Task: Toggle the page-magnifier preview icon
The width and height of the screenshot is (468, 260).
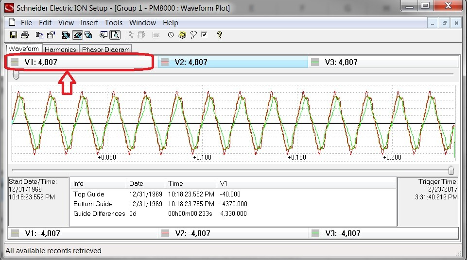Action: point(115,35)
